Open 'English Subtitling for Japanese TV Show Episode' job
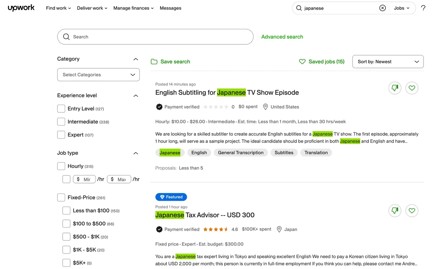The image size is (434, 269). tap(227, 92)
